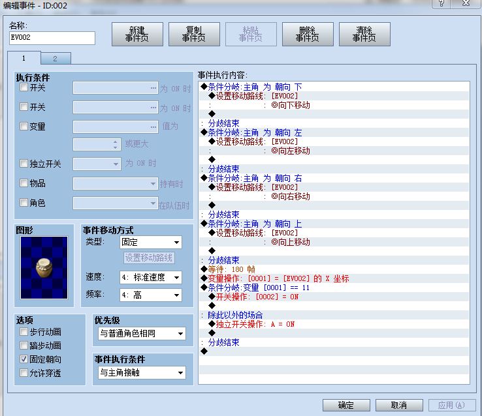Select the 条件分歧:主角 为 朝向 左 line
The height and width of the screenshot is (416, 482).
(334, 132)
